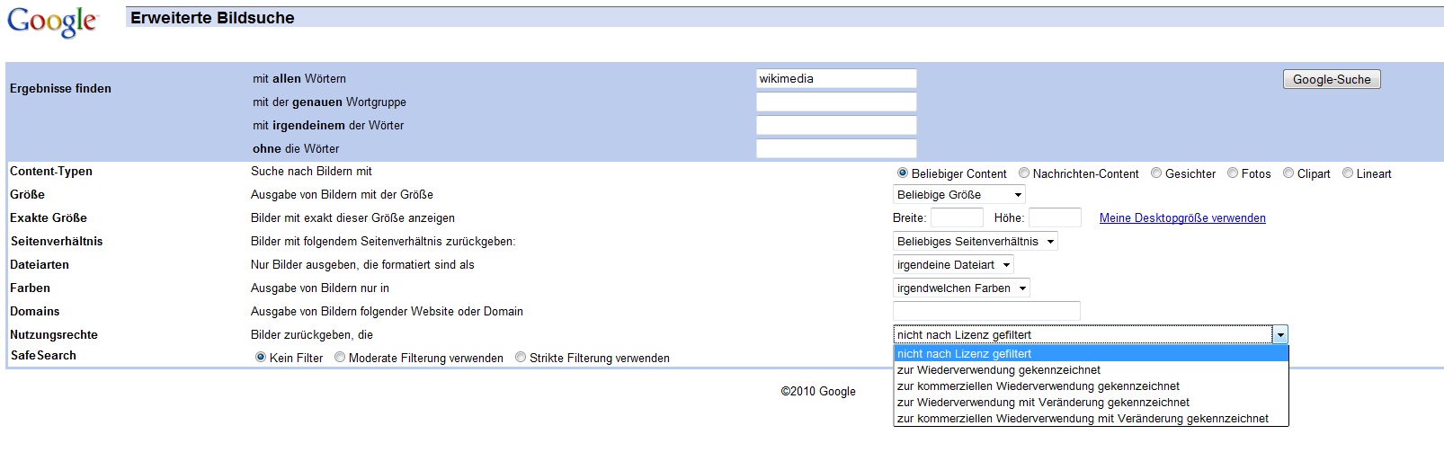1444x461 pixels.
Task: Select the Beliebiger Content radio button
Action: (903, 173)
